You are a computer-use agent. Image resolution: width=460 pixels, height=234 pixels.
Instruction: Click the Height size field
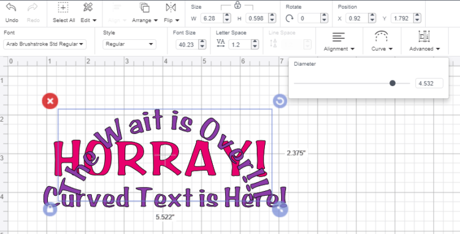[257, 18]
